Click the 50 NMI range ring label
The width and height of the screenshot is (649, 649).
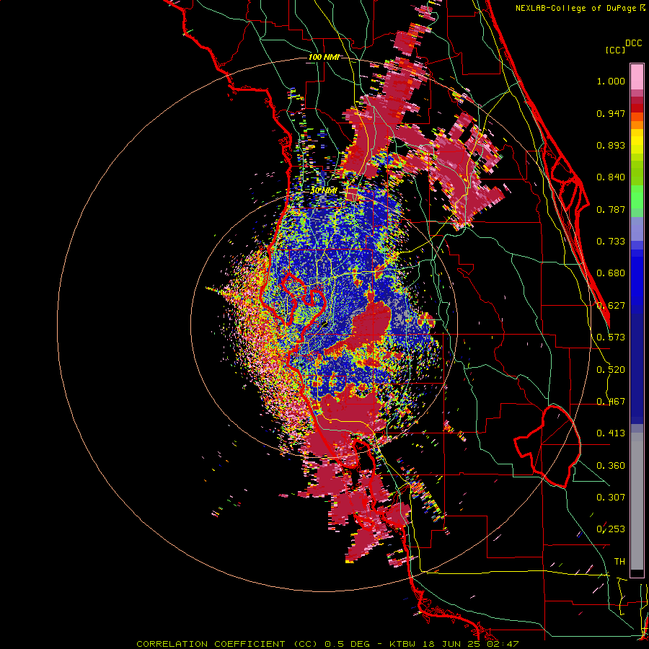click(323, 191)
